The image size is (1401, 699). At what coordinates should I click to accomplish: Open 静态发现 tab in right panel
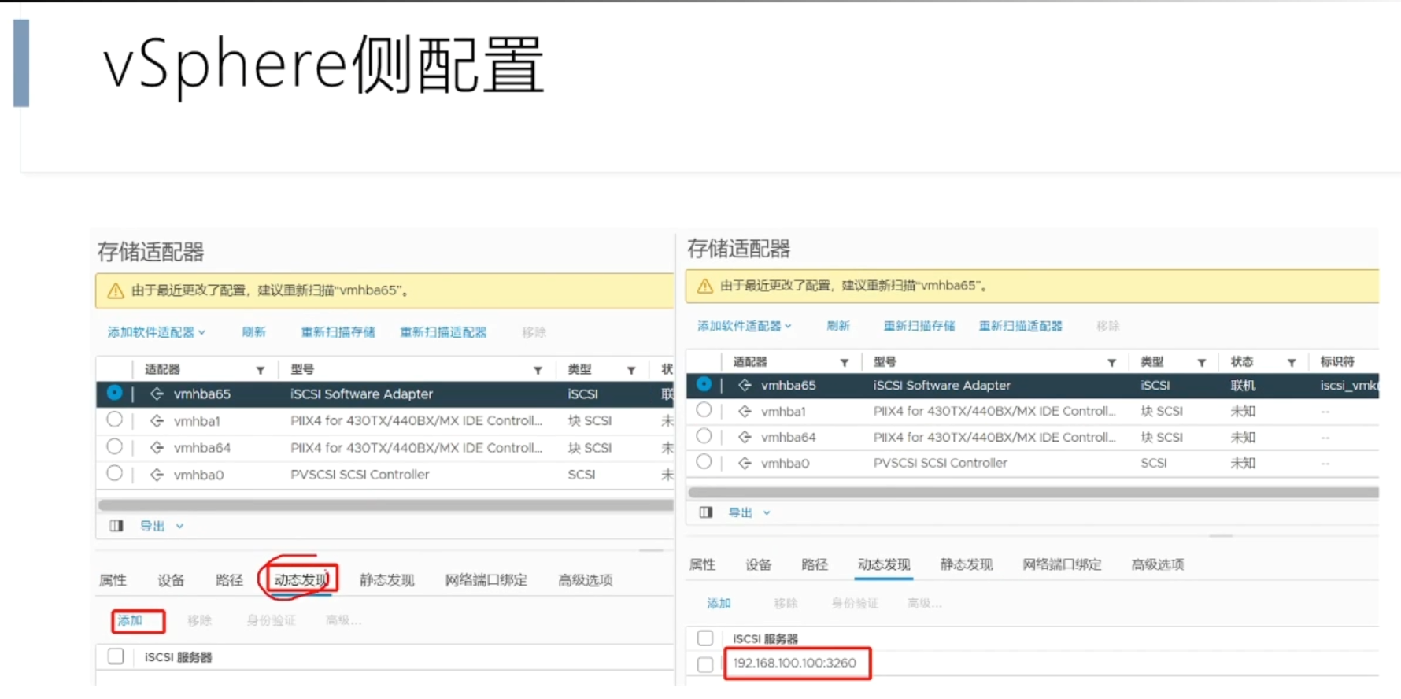pyautogui.click(x=967, y=564)
